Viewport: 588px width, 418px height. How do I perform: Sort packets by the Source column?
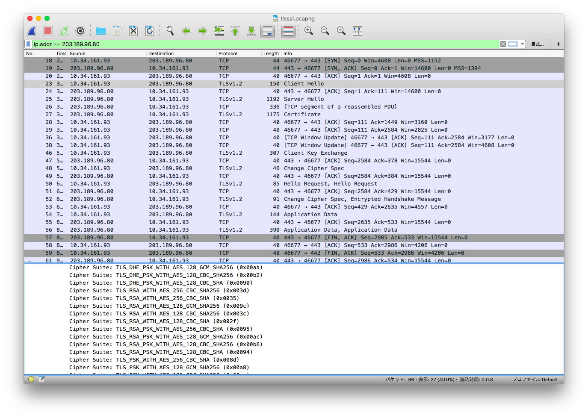coord(107,53)
